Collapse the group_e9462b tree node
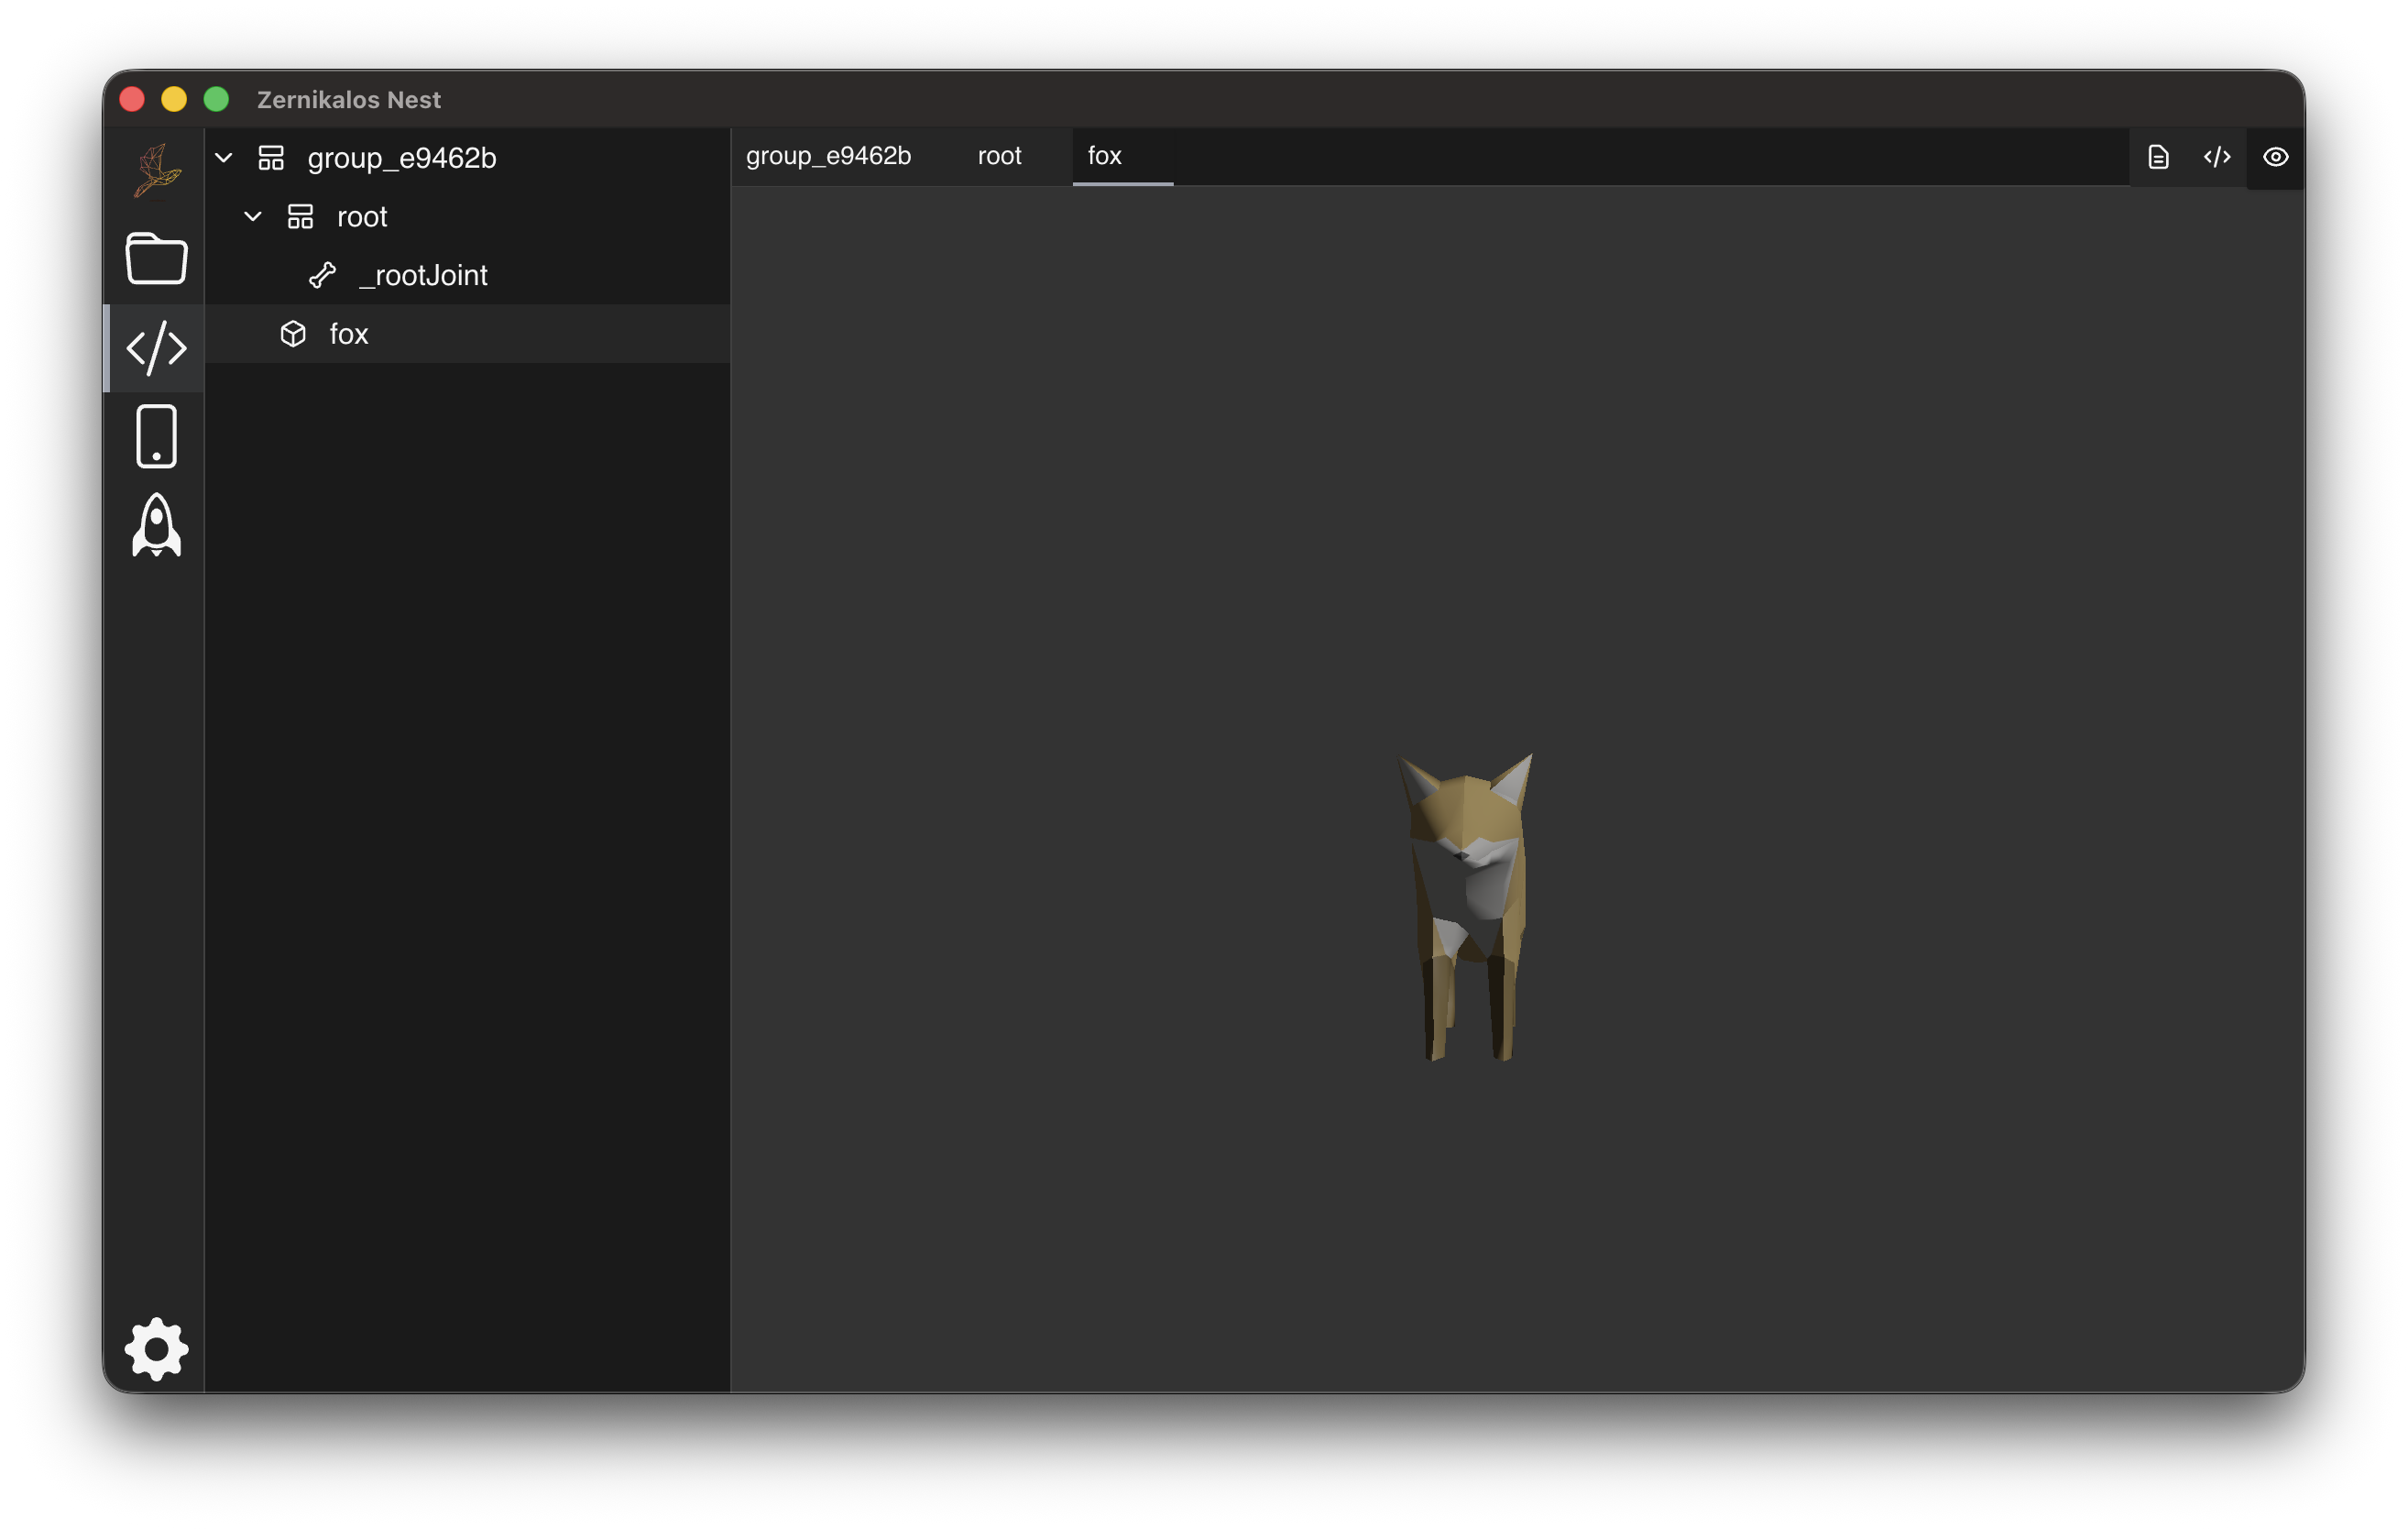 tap(224, 158)
